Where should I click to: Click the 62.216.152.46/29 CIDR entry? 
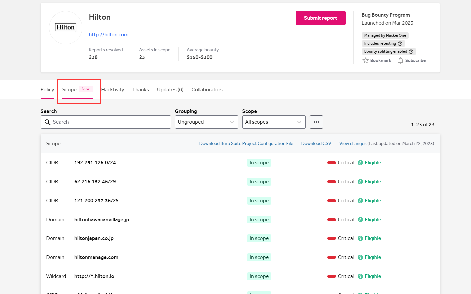[95, 182]
